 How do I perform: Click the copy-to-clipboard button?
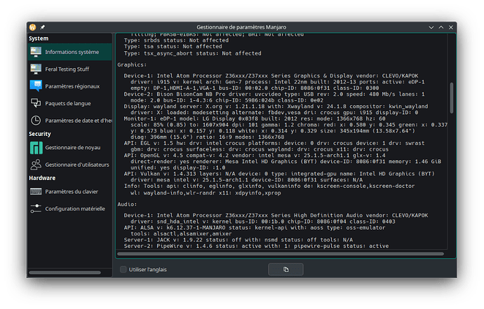click(x=285, y=270)
